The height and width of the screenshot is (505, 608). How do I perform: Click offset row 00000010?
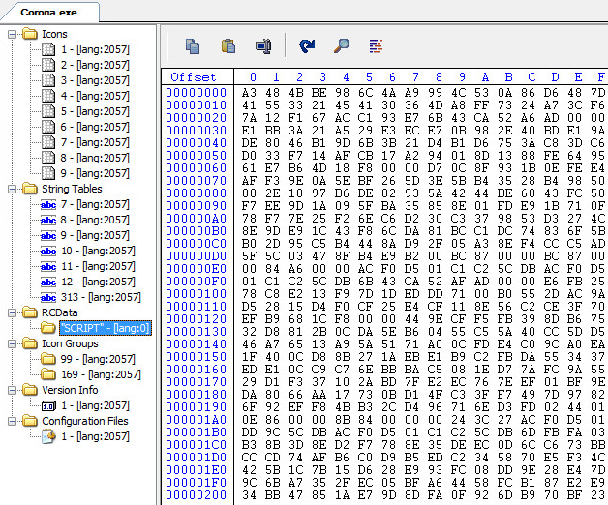[x=197, y=105]
